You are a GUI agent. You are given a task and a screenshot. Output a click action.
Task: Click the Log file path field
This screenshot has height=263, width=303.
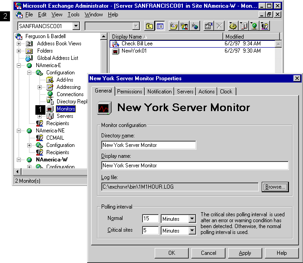(x=180, y=187)
